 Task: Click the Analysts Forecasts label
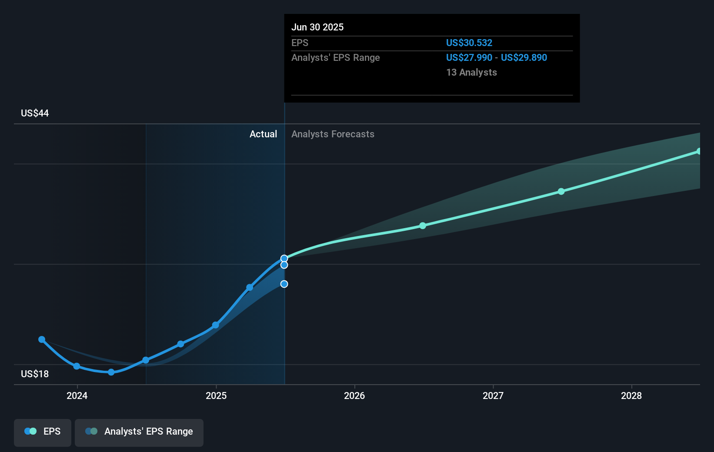click(x=333, y=134)
